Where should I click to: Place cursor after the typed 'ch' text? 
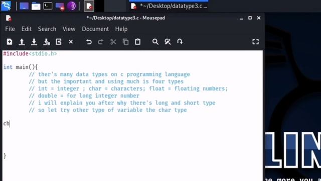tap(10, 124)
